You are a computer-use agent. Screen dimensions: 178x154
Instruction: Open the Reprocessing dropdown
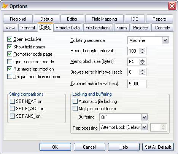145,127
